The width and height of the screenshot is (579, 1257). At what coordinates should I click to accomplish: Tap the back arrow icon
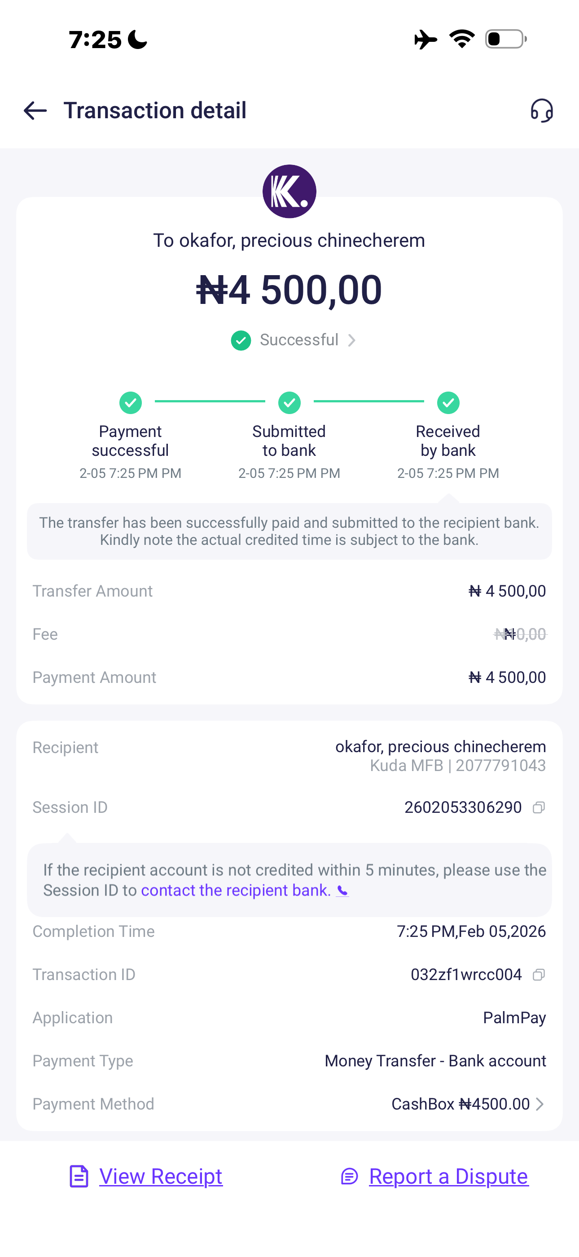coord(35,111)
